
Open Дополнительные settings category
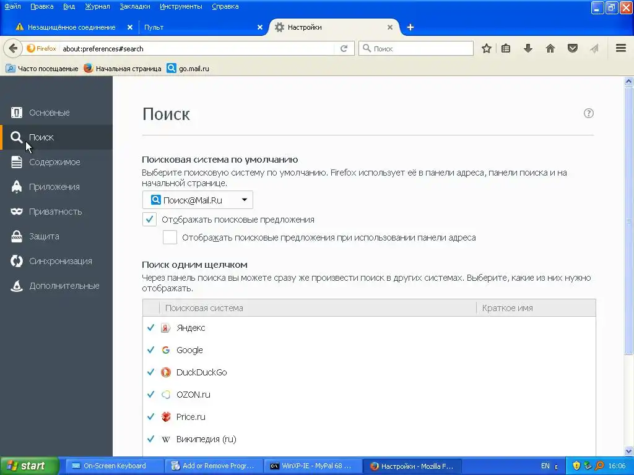(56, 286)
